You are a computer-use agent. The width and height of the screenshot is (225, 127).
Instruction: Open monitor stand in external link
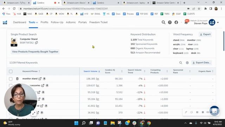[x=40, y=79]
